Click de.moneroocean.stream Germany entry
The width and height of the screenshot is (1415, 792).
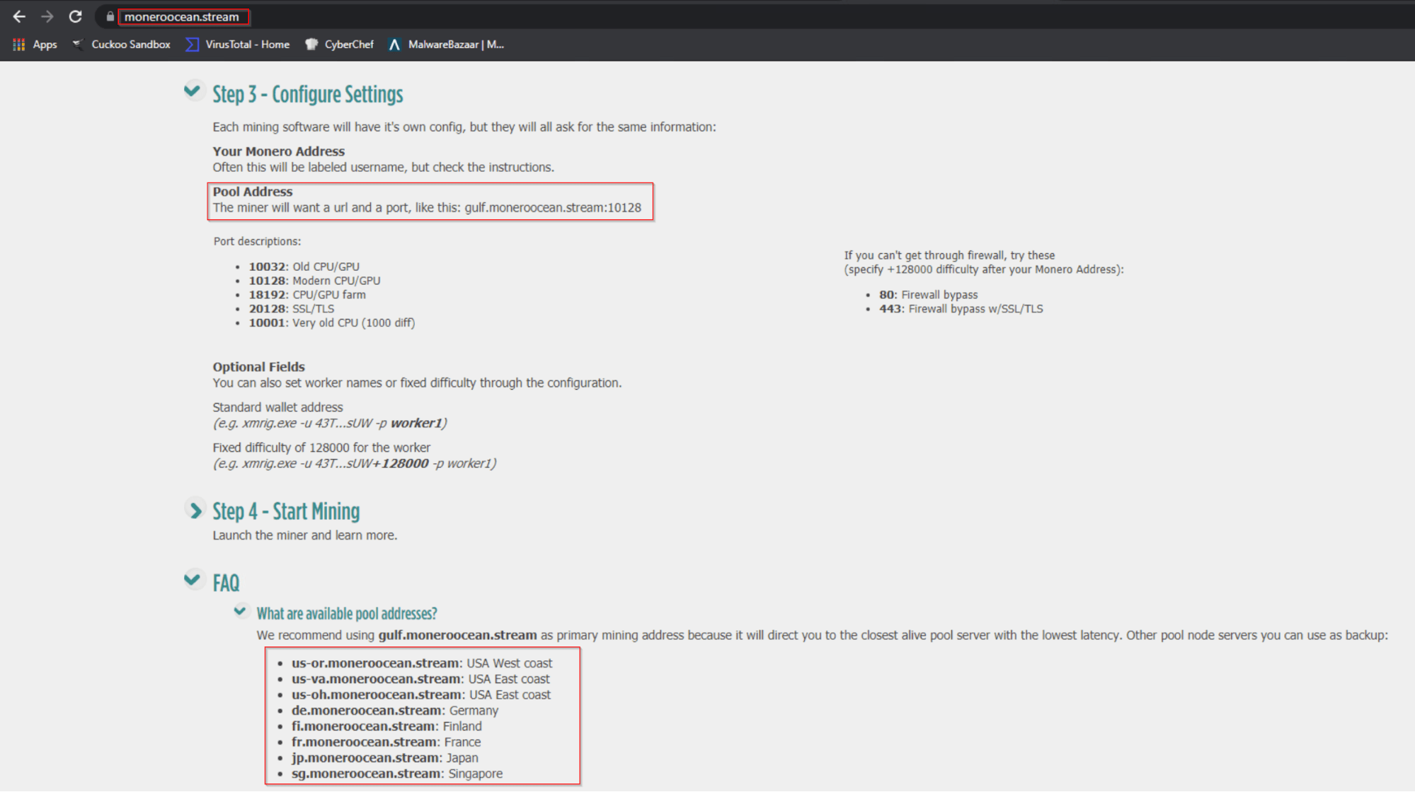[395, 711]
